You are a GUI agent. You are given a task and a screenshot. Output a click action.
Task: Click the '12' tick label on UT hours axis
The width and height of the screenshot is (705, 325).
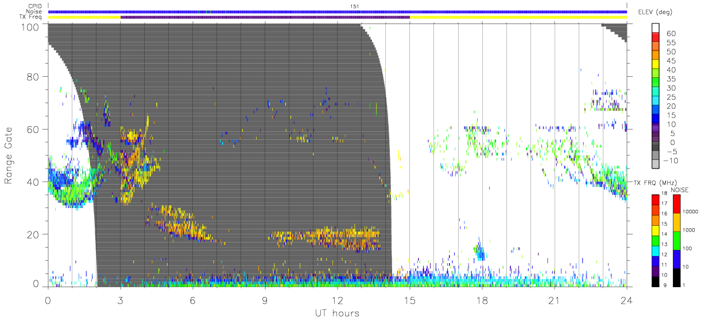coord(337,300)
